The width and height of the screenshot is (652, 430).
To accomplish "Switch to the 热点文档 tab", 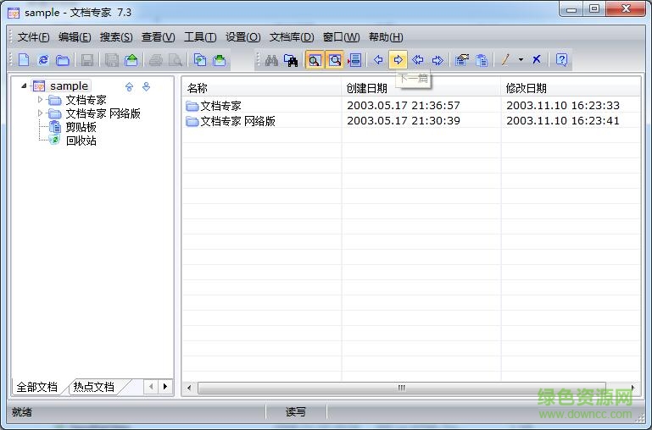I will click(x=93, y=387).
